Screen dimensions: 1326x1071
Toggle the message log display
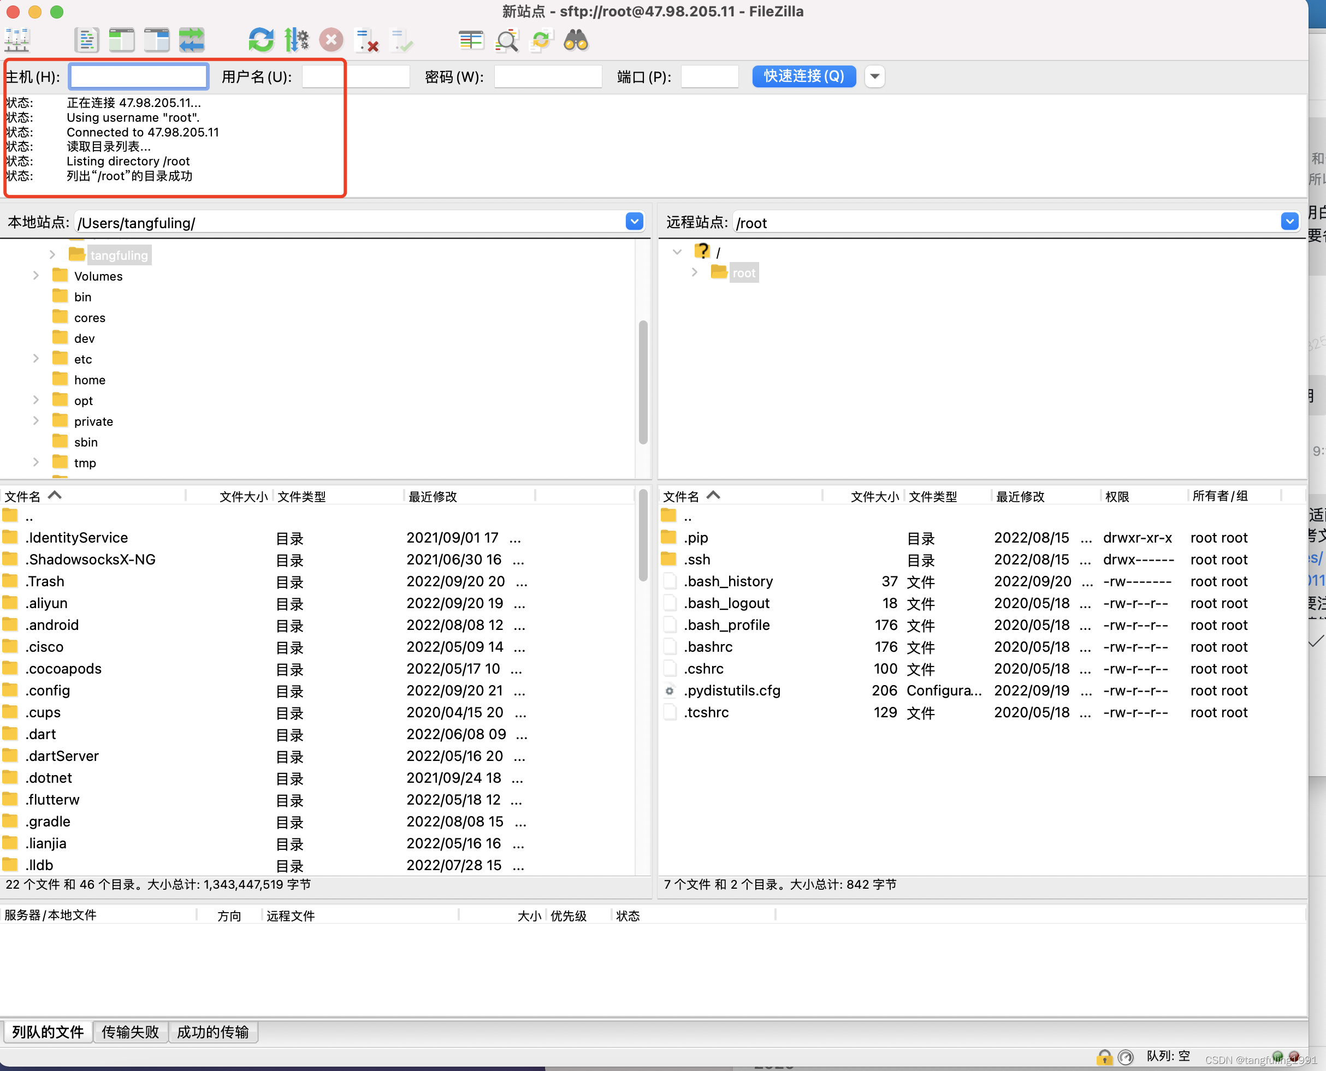86,41
